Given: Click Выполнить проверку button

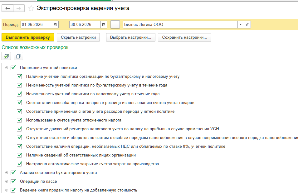Looking at the screenshot, I should 28,37.
